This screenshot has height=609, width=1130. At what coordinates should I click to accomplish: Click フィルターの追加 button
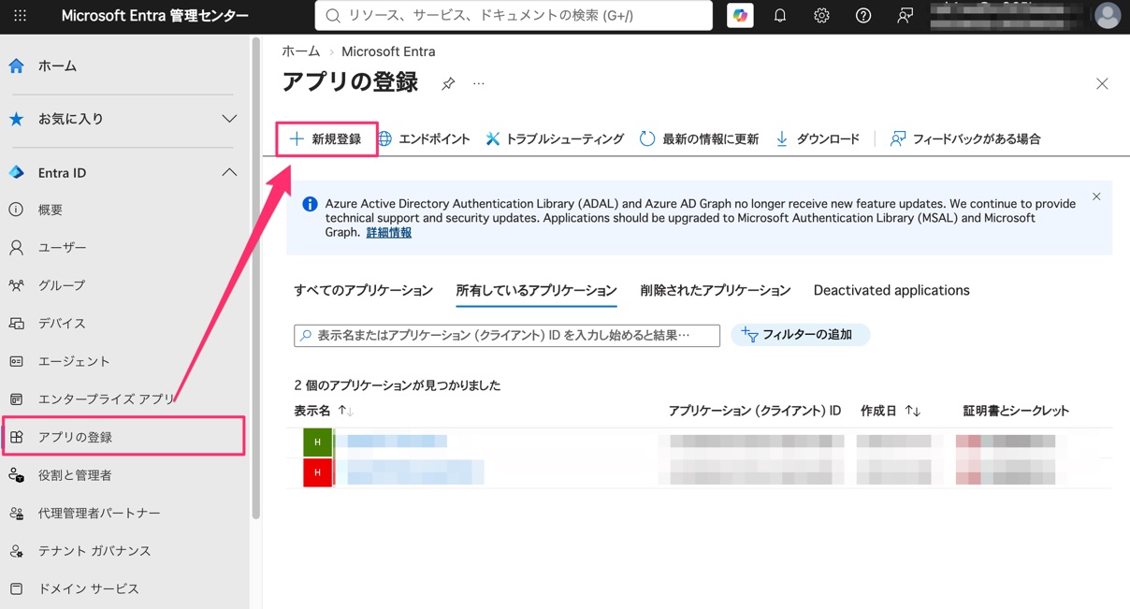[800, 335]
